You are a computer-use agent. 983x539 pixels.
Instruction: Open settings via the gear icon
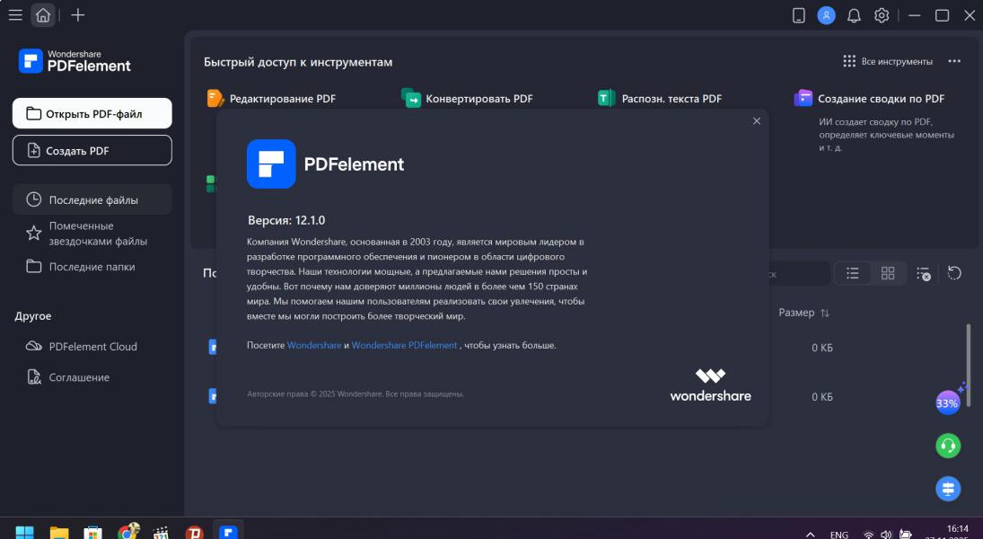coord(882,15)
